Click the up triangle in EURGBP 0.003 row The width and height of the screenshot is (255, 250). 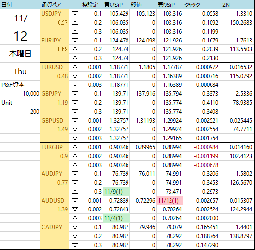click(x=75, y=165)
